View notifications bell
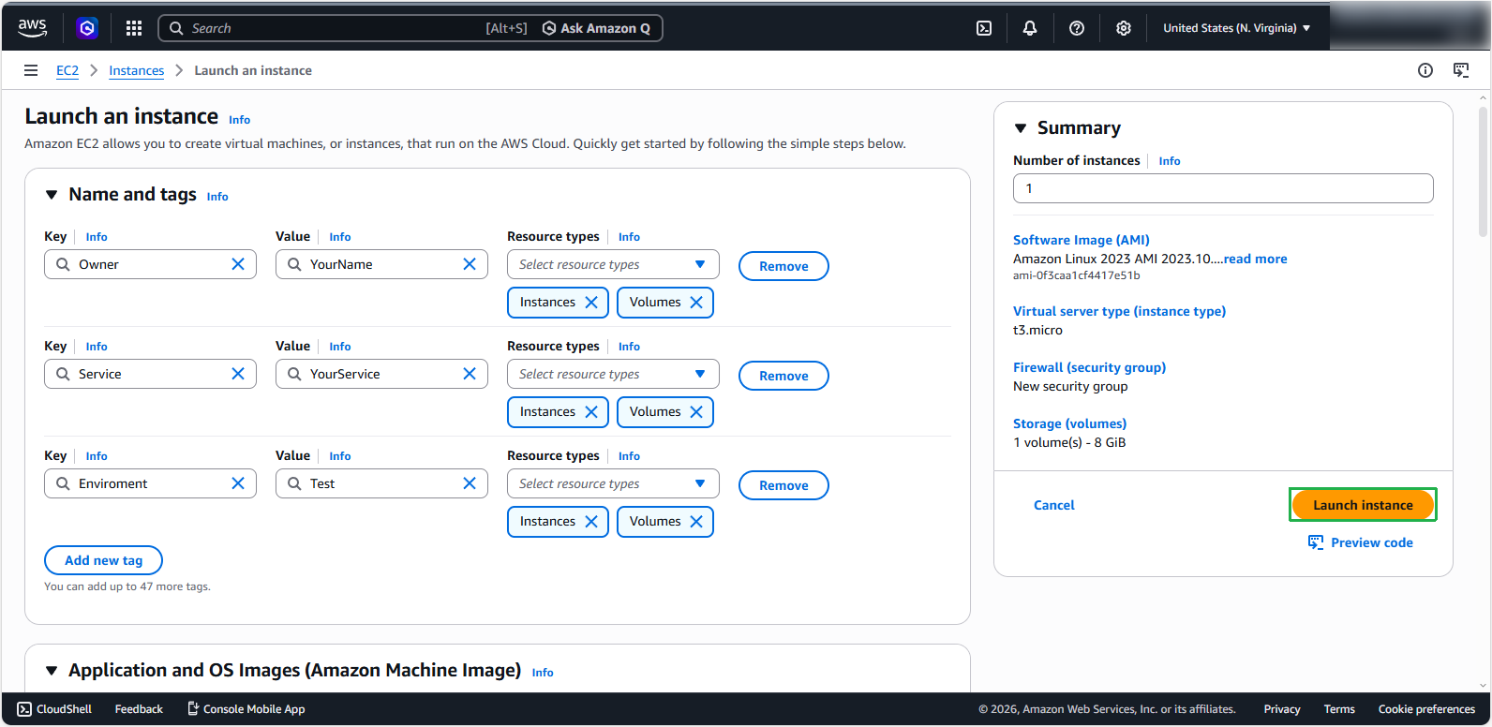The image size is (1492, 727). click(1030, 28)
